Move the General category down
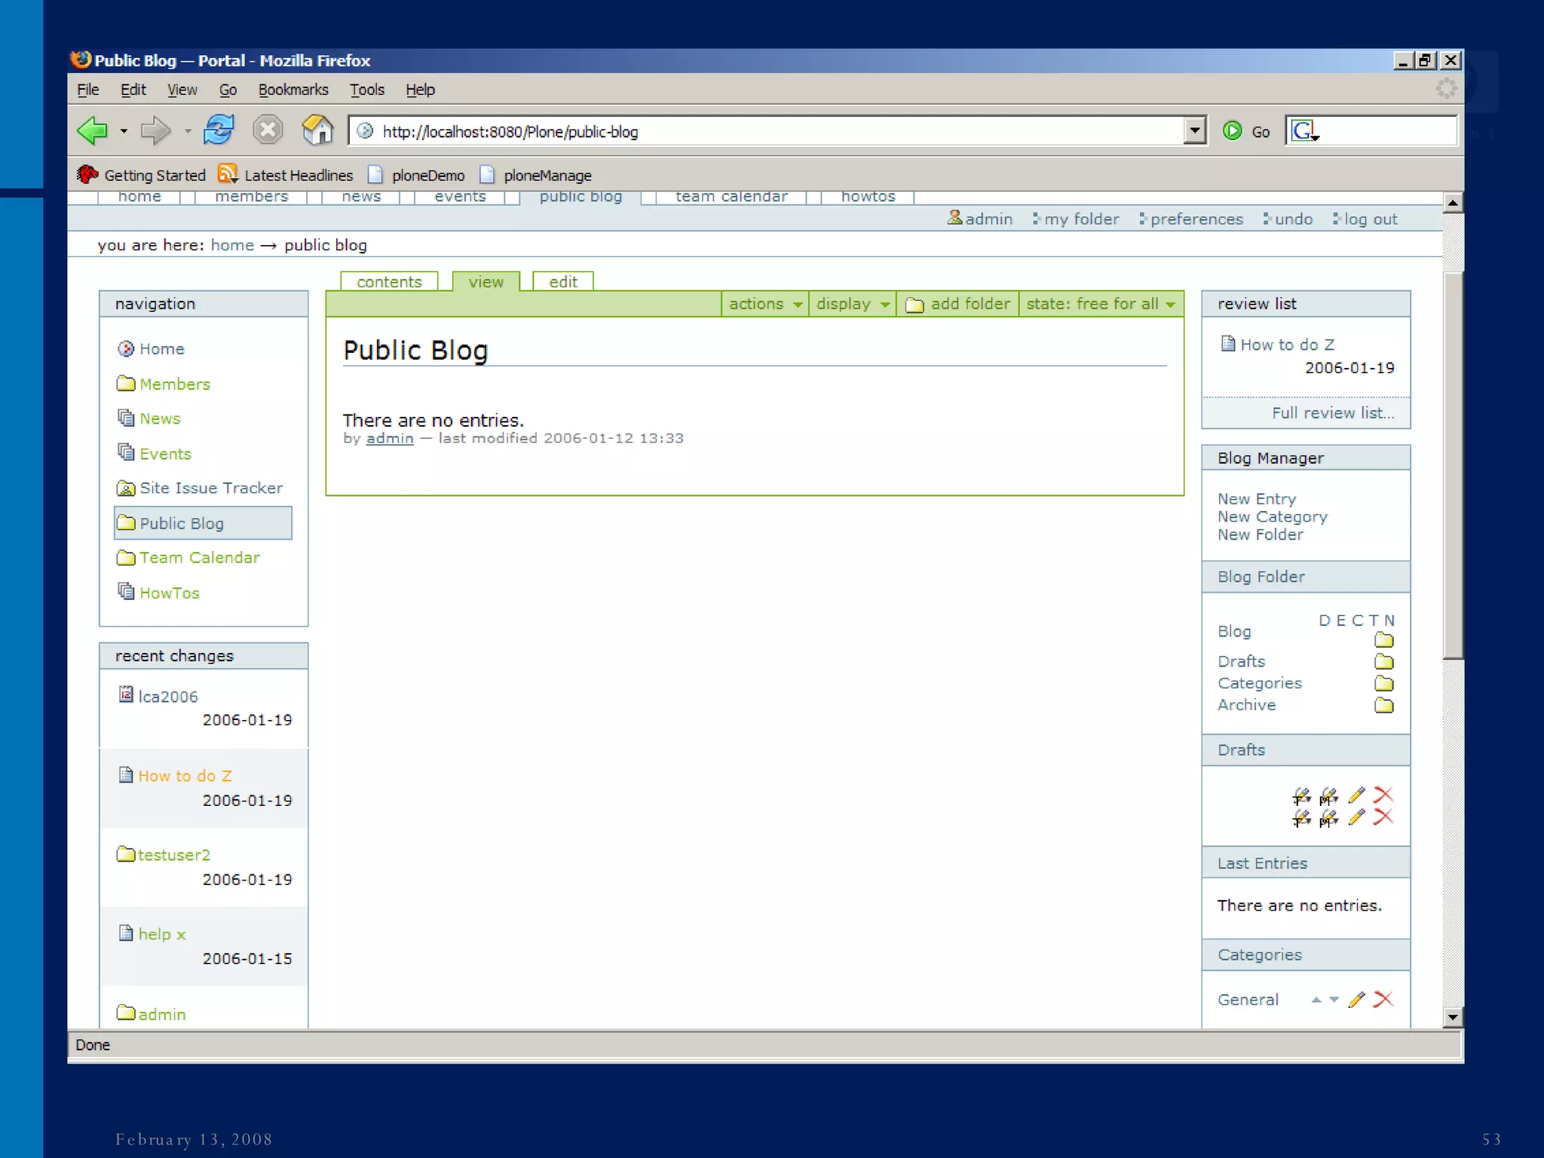1544x1158 pixels. 1334,1000
